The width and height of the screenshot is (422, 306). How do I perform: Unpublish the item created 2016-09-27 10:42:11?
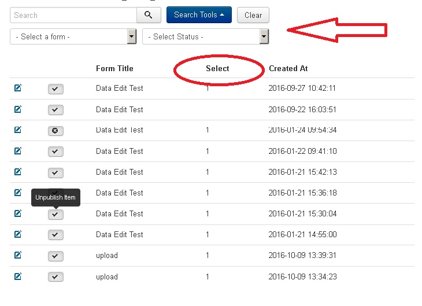pyautogui.click(x=55, y=89)
